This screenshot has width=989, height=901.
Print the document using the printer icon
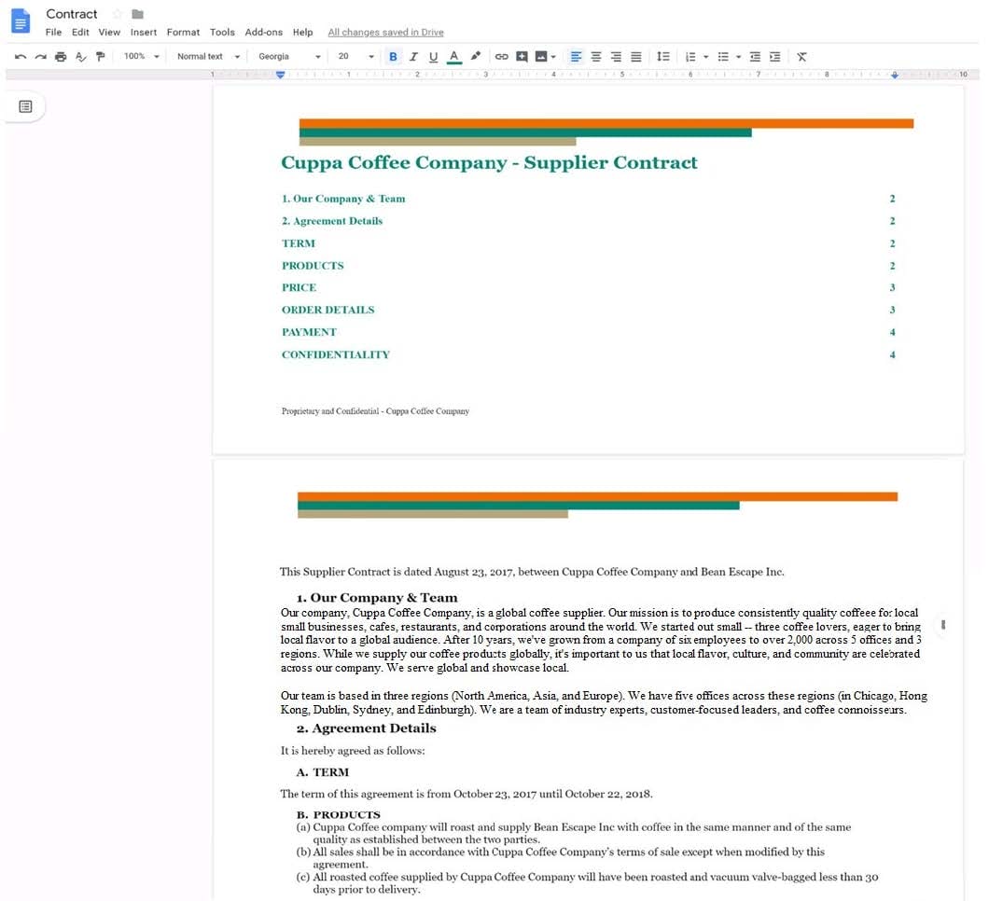pos(61,57)
